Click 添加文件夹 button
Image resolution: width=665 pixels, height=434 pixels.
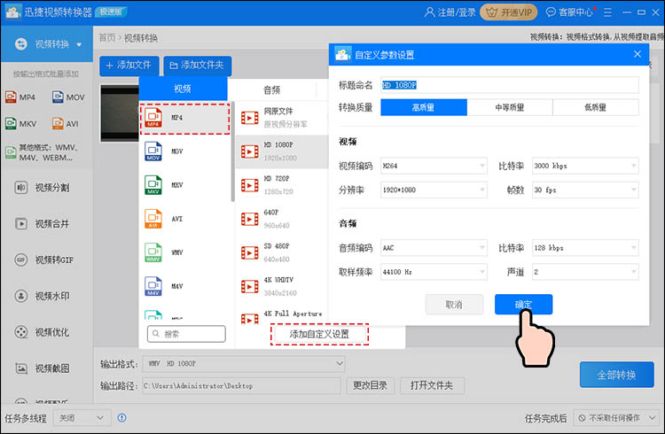[x=197, y=66]
